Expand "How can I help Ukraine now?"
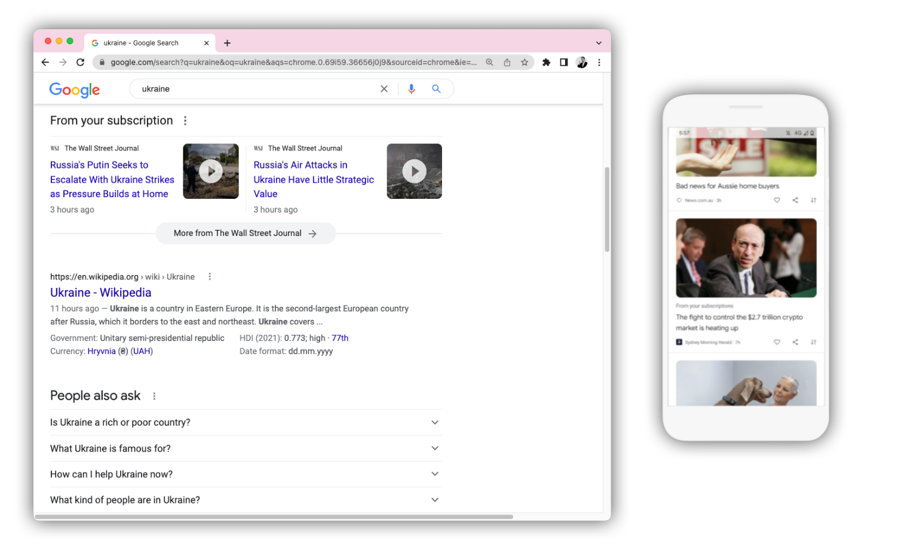The height and width of the screenshot is (559, 902). coord(434,474)
